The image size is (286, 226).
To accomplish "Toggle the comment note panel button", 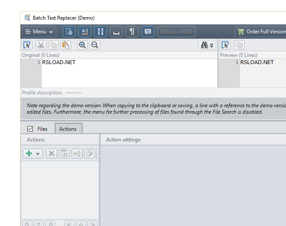I will 148,32.
